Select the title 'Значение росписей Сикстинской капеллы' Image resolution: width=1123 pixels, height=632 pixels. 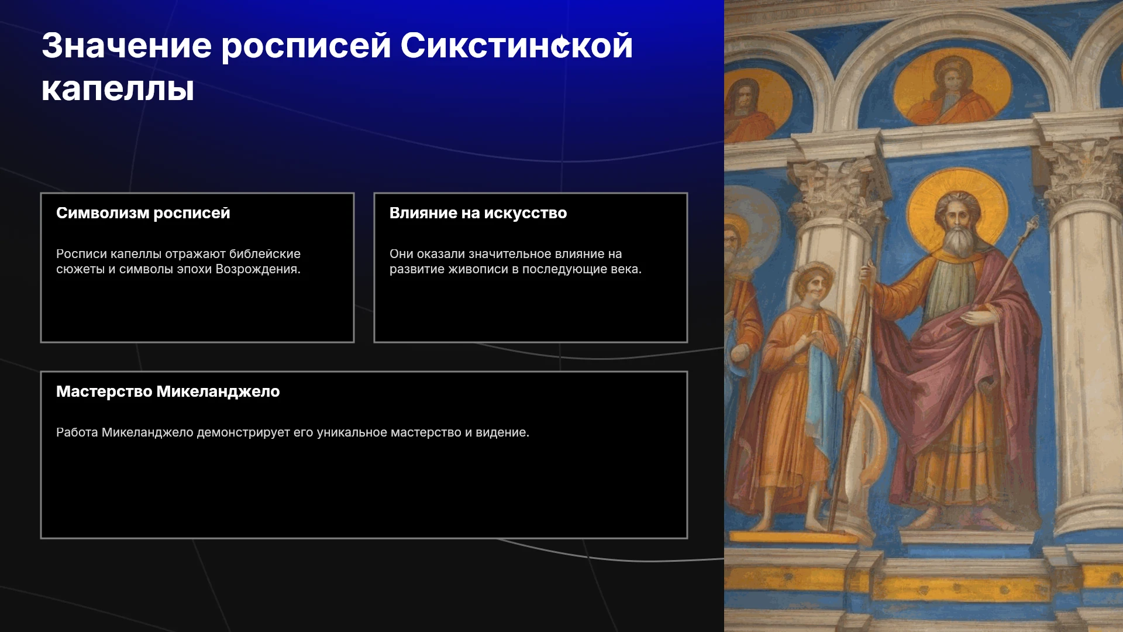[x=337, y=67]
